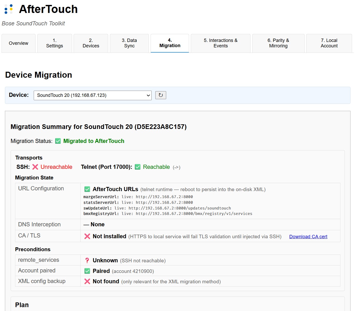The height and width of the screenshot is (311, 357).
Task: Select the 4. Migration tab
Action: (x=170, y=43)
